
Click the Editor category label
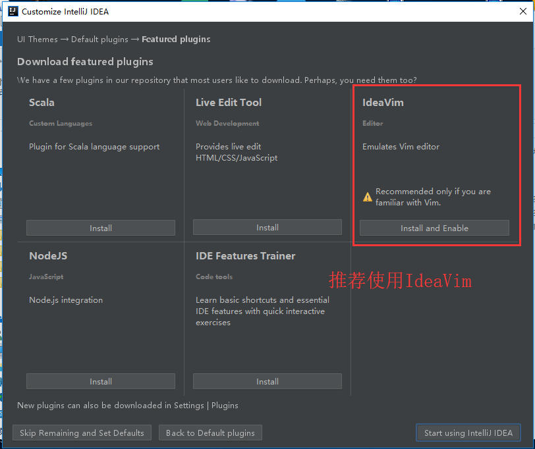point(373,123)
